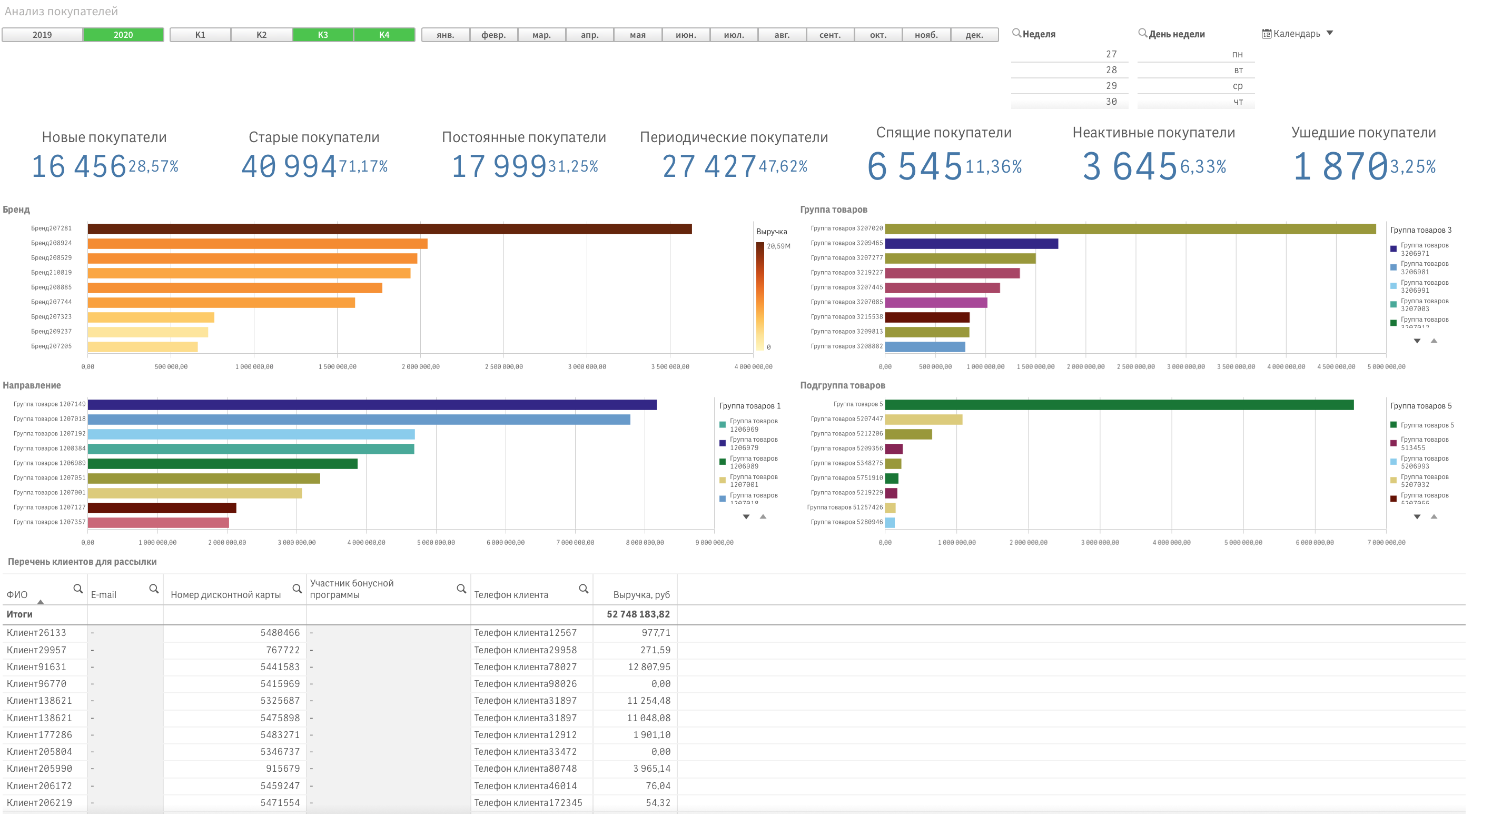Toggle the K1 quarter filter
This screenshot has height=817, width=1502.
pos(200,35)
